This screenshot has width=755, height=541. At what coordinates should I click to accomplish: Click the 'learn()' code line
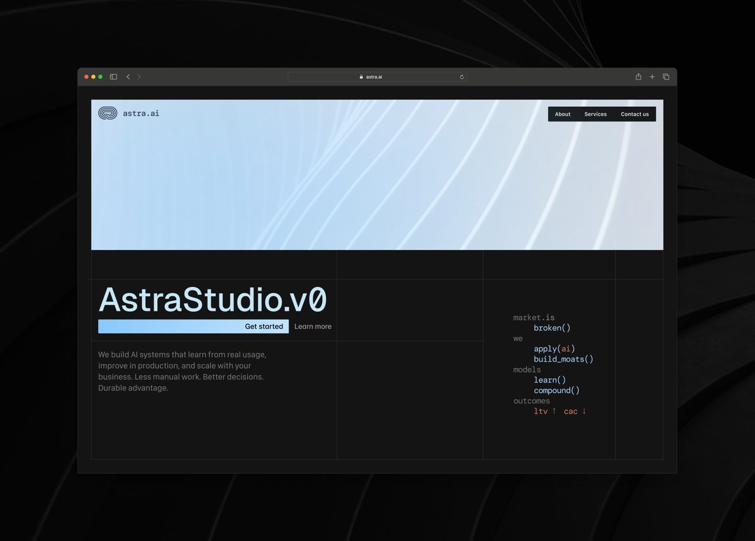click(550, 380)
